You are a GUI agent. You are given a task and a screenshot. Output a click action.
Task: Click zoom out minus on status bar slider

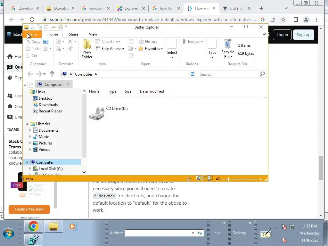tap(223, 179)
